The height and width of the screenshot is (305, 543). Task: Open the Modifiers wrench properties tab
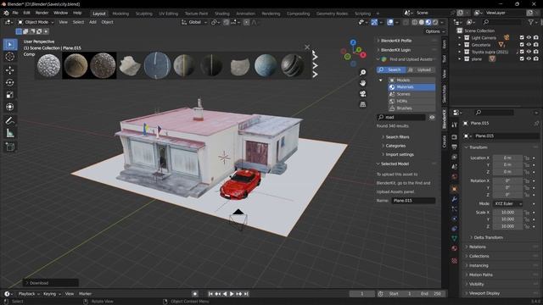[455, 199]
